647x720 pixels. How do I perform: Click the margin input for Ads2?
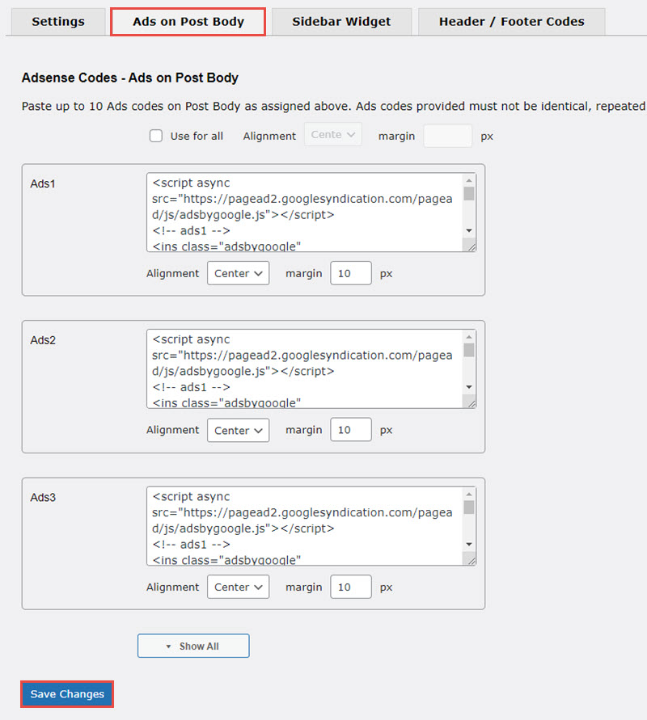click(350, 430)
